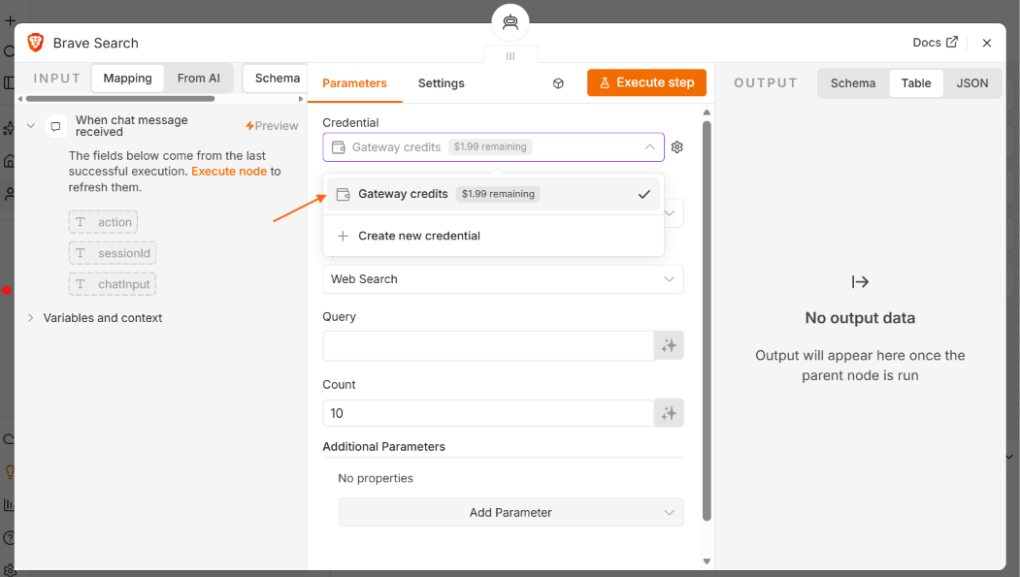This screenshot has width=1020, height=577.
Task: Click the Execute node link
Action: click(229, 172)
